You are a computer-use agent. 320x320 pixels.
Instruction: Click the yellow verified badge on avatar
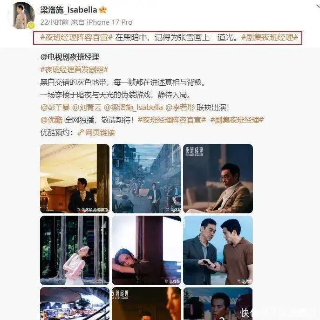[x=31, y=26]
